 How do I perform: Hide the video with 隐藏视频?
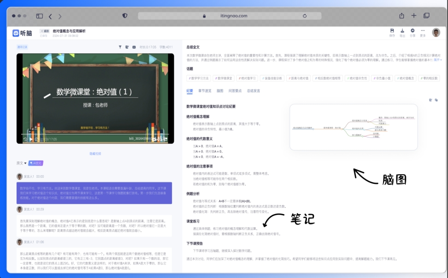point(95,154)
